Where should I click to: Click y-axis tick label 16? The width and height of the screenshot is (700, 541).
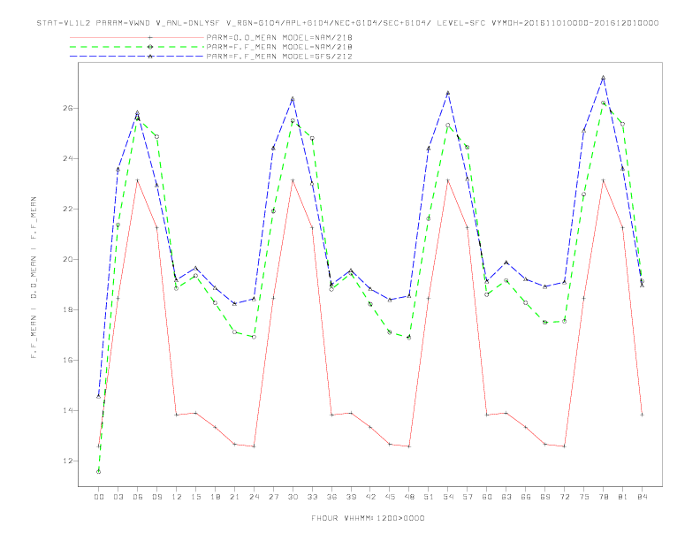pos(69,360)
